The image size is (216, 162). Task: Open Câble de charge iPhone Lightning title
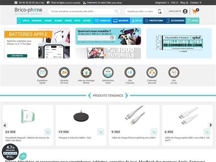click(134, 138)
